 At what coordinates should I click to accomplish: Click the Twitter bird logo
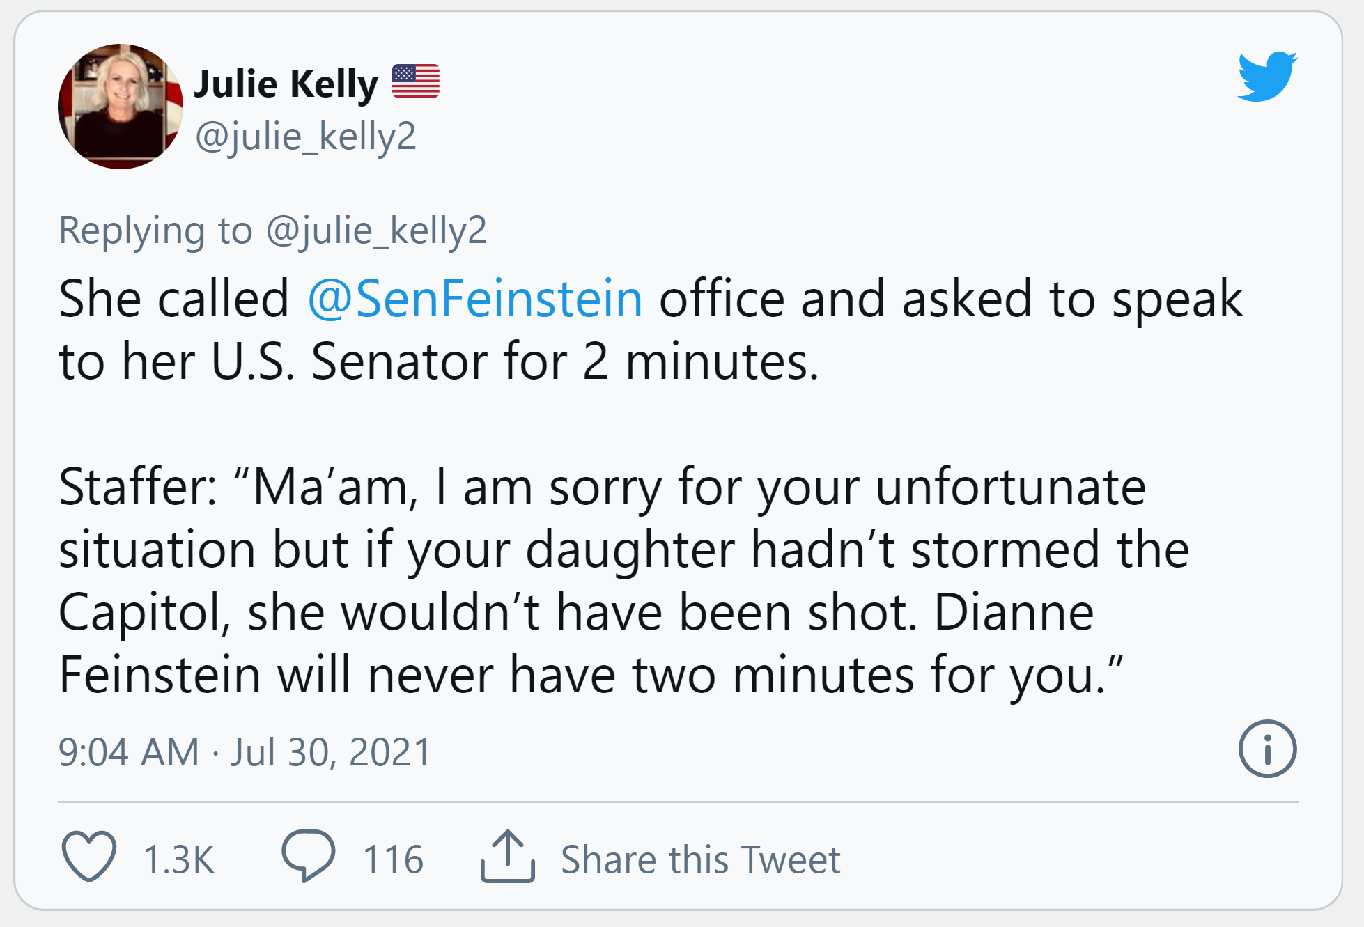[1266, 77]
